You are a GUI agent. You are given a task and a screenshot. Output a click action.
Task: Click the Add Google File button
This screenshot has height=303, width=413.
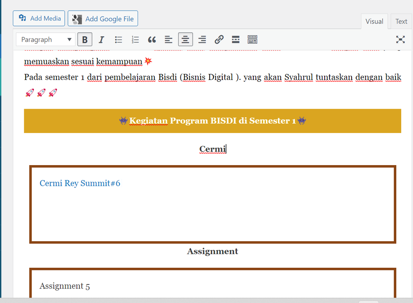pyautogui.click(x=103, y=19)
